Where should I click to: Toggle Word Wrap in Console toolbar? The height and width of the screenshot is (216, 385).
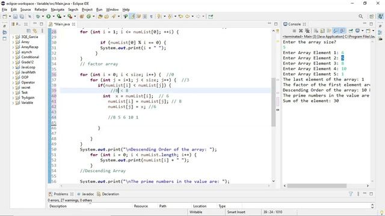point(329,31)
